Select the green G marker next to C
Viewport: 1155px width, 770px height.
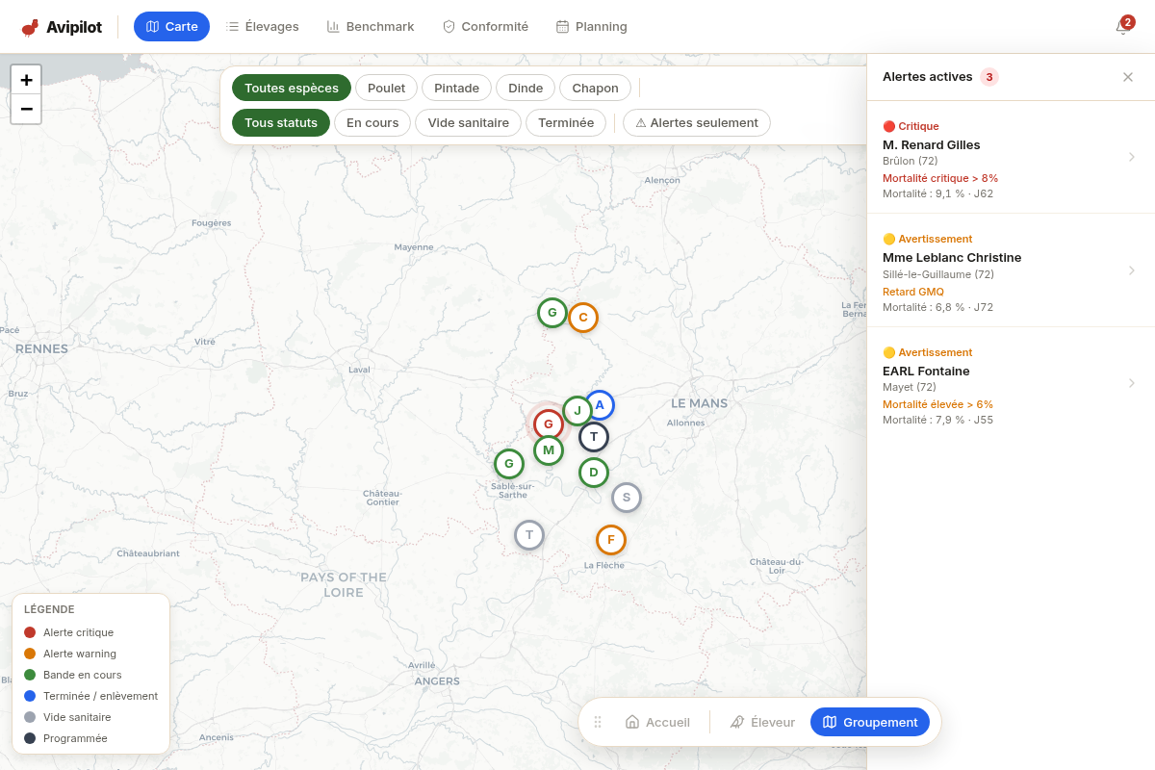click(x=552, y=313)
